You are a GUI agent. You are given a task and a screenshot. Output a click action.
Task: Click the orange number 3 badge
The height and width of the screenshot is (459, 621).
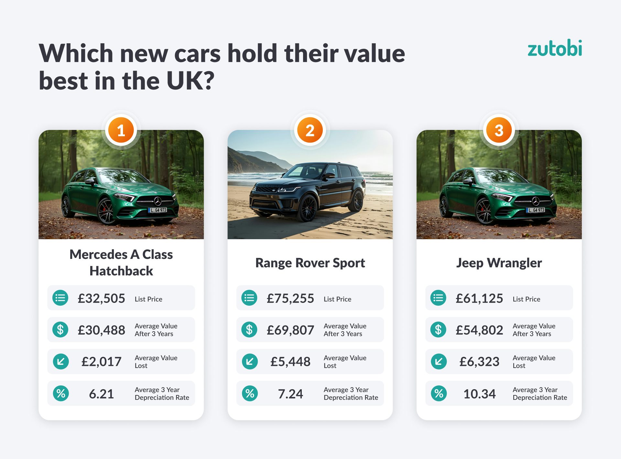[499, 130]
